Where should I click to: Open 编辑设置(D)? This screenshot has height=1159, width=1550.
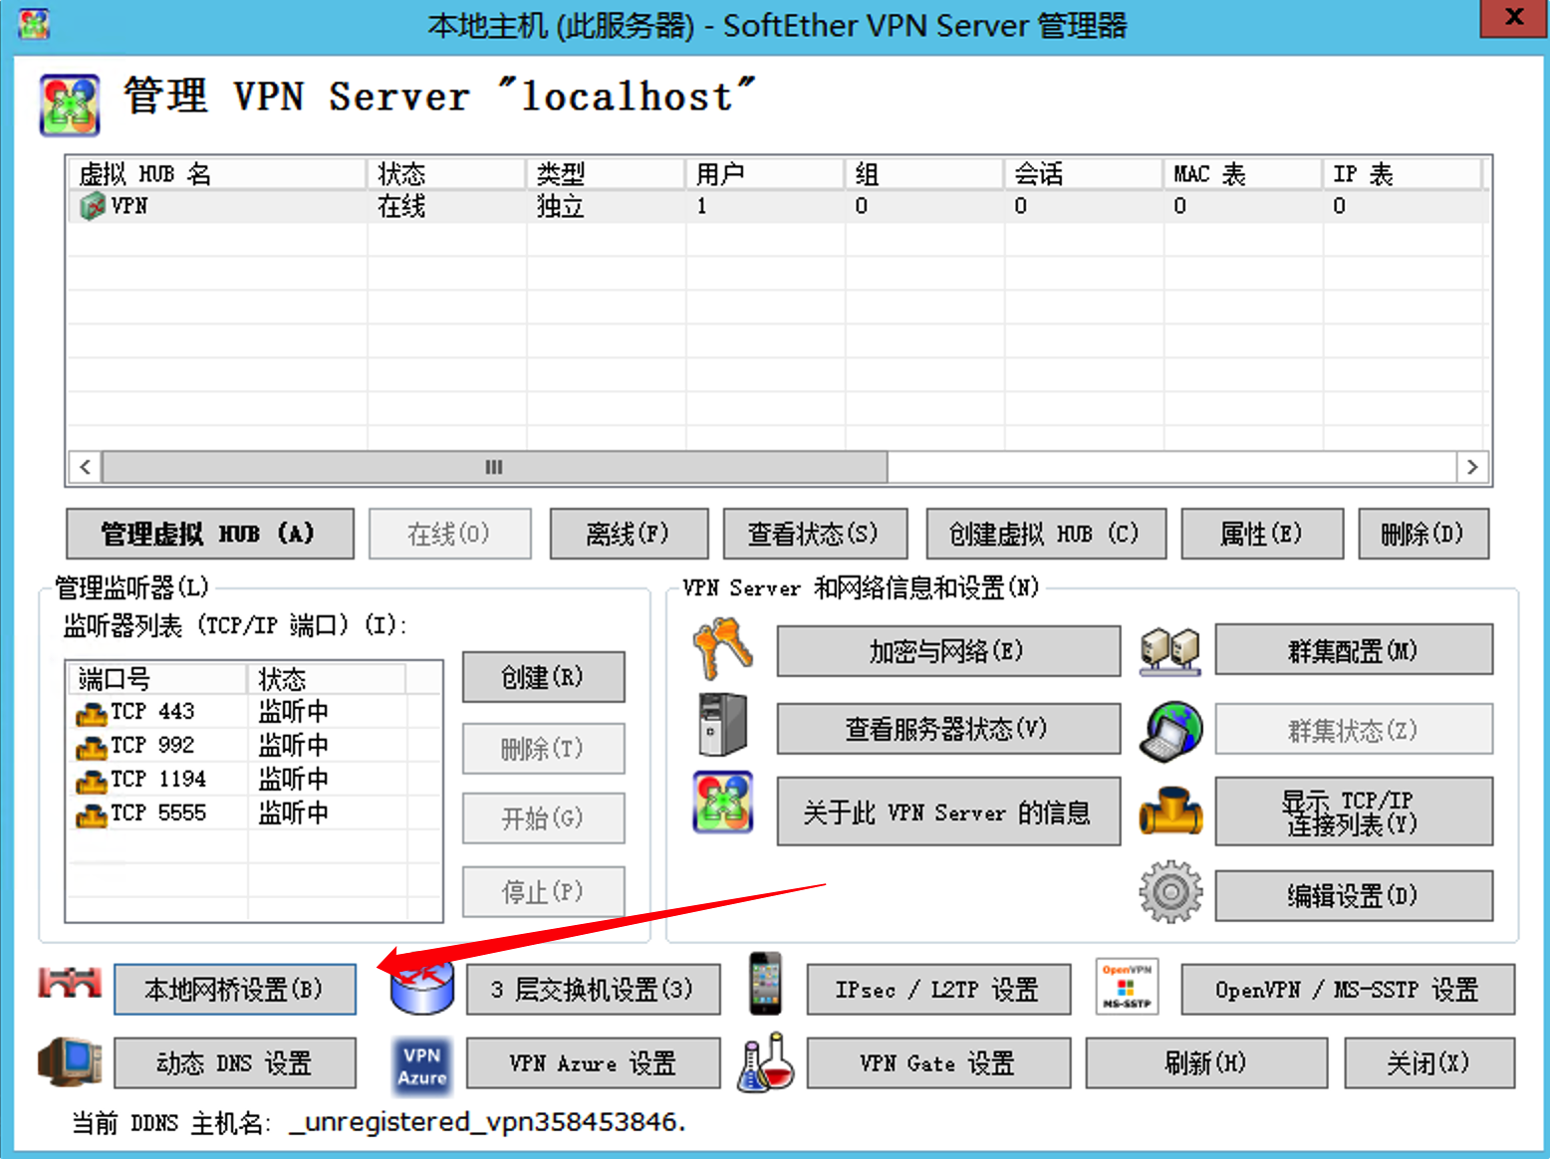click(1354, 895)
